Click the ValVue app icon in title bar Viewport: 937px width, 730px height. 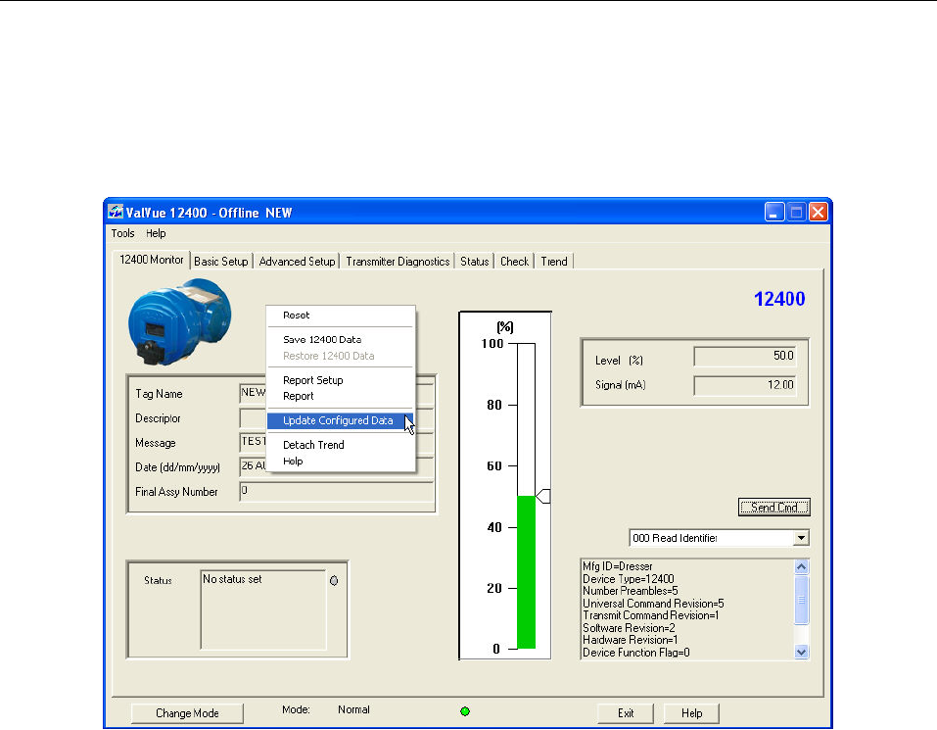[x=116, y=212]
